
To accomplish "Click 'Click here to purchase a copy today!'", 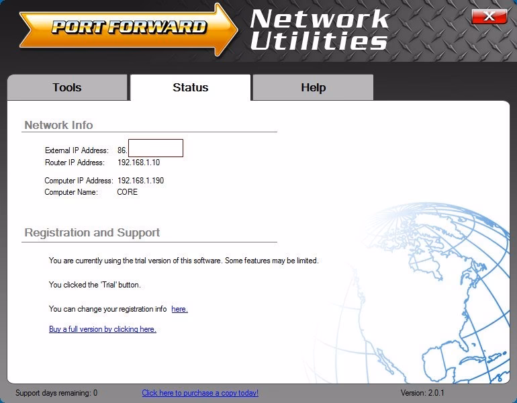I will pyautogui.click(x=200, y=393).
